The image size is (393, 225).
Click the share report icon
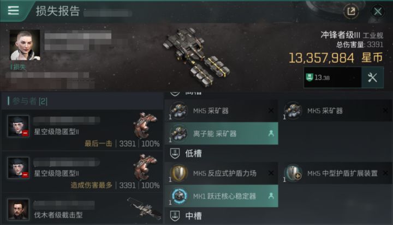(x=351, y=11)
